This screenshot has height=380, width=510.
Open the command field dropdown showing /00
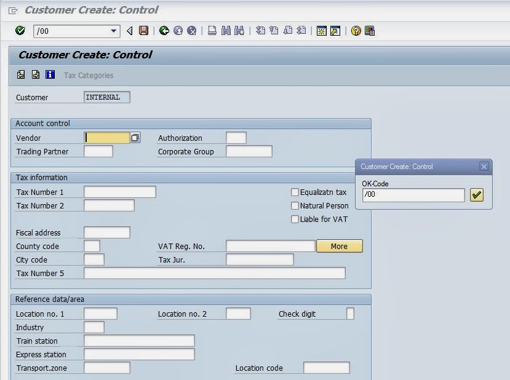pos(114,30)
